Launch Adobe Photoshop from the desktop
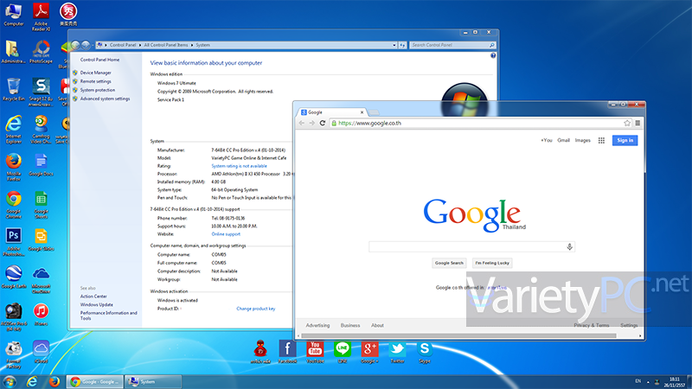This screenshot has height=389, width=692. [x=14, y=236]
